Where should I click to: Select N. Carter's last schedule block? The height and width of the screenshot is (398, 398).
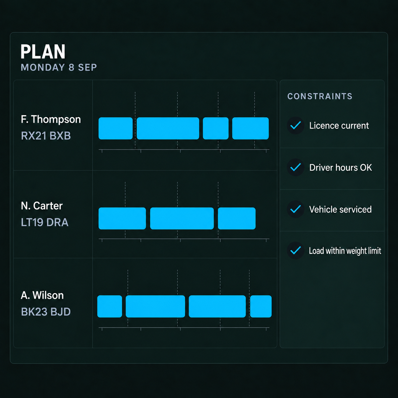tap(237, 218)
